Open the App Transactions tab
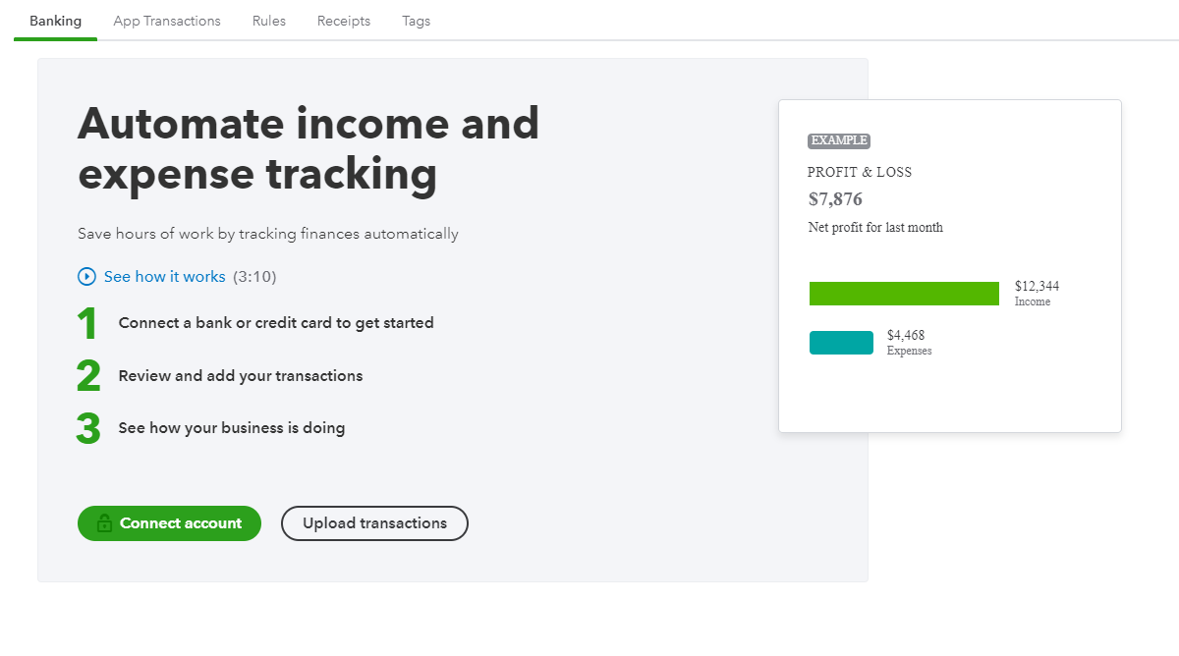Screen dimensions: 1179x656 [x=167, y=21]
